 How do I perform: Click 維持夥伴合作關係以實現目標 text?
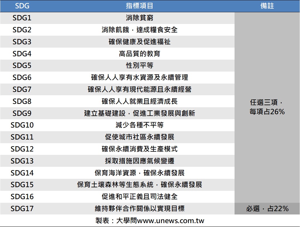140,208
